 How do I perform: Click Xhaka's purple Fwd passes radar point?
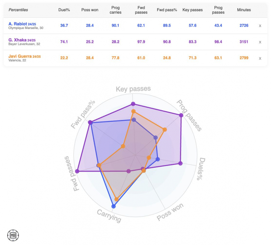pyautogui.click(x=77, y=171)
